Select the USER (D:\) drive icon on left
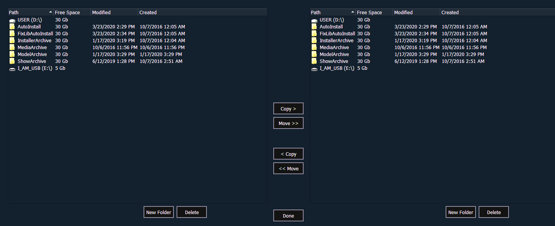This screenshot has height=226, width=555. tap(12, 20)
